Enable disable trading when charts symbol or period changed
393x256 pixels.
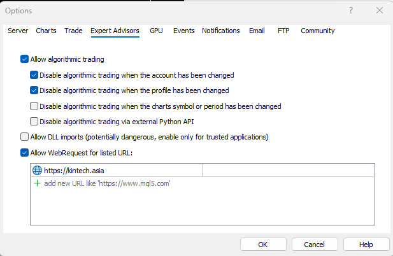[x=34, y=106]
